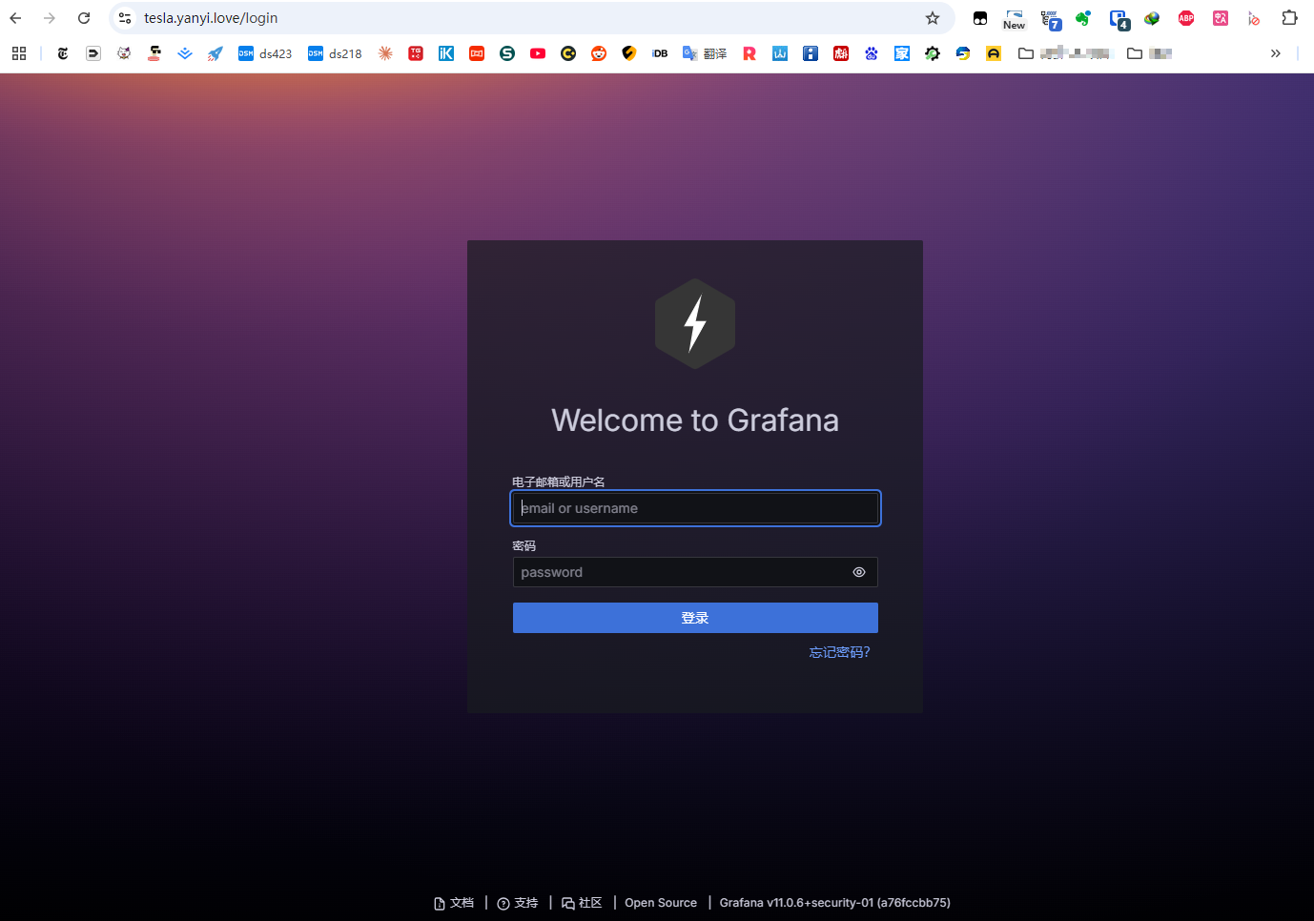This screenshot has height=921, width=1314.
Task: Open the 忘记密码? forgot password link
Action: pos(839,652)
